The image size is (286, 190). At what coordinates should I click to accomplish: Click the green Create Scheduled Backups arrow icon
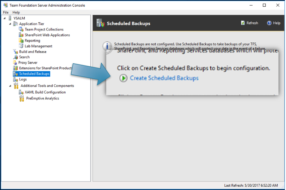(x=123, y=78)
